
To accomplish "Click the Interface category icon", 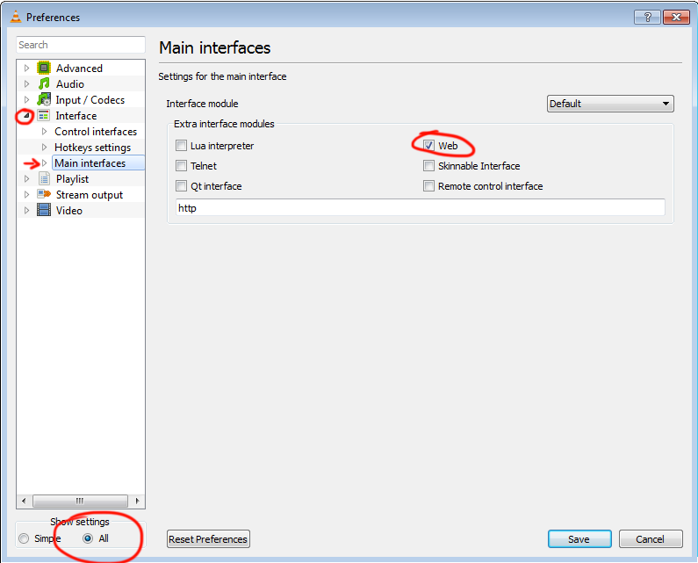I will click(43, 115).
